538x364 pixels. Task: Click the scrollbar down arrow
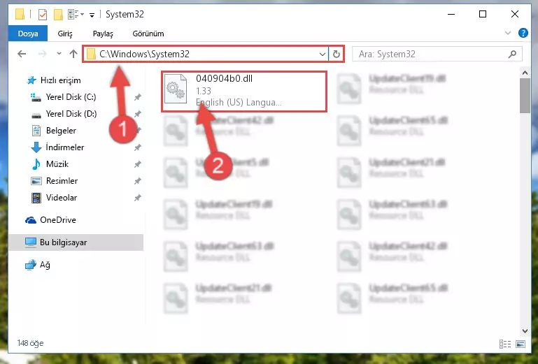pyautogui.click(x=525, y=330)
